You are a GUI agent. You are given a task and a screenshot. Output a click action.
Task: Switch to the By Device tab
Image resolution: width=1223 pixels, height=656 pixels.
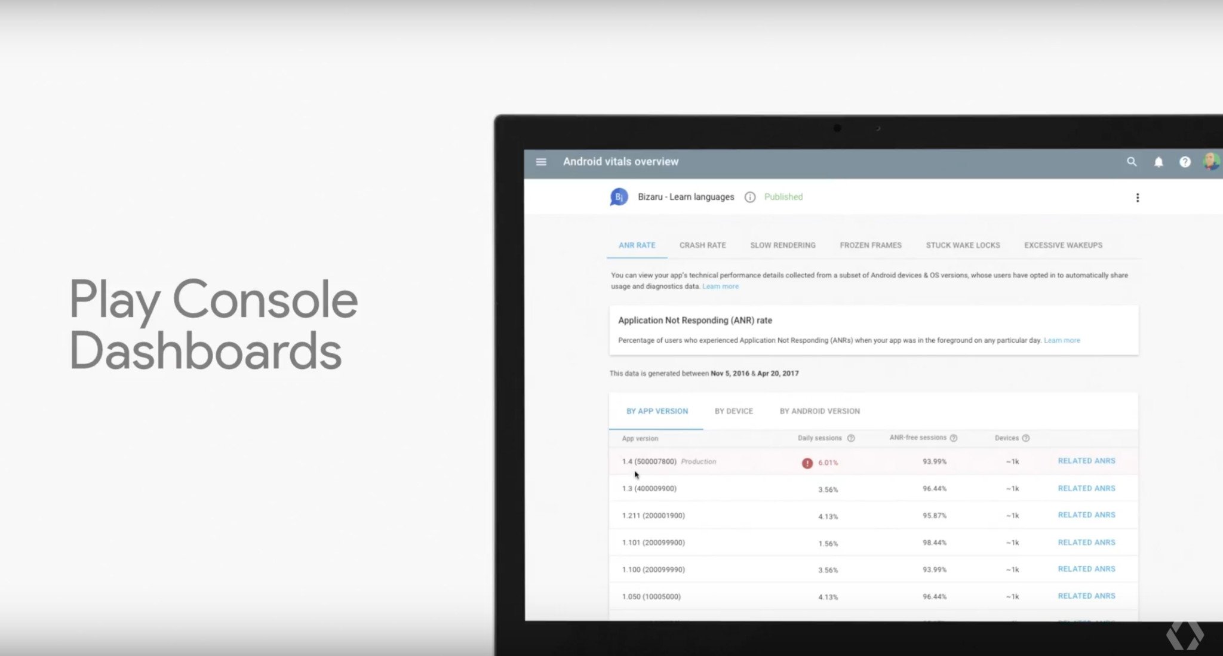(x=734, y=411)
